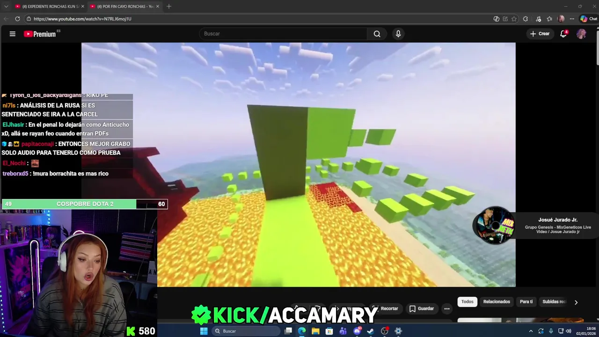Screen dimensions: 599x337
Task: Select the Todos filter chip
Action: [x=468, y=302]
